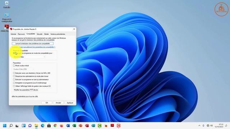Expand the hidden system tray icons chevron

pos(199,125)
